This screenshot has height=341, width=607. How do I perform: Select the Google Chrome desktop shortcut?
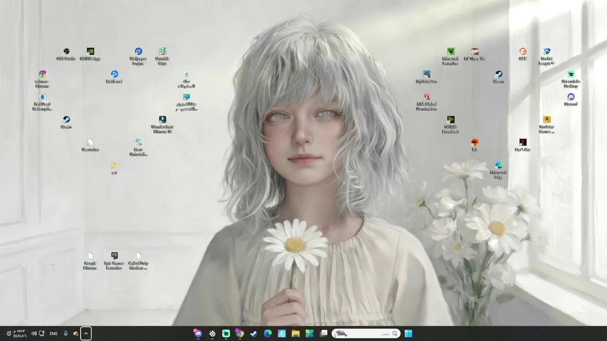(x=90, y=261)
